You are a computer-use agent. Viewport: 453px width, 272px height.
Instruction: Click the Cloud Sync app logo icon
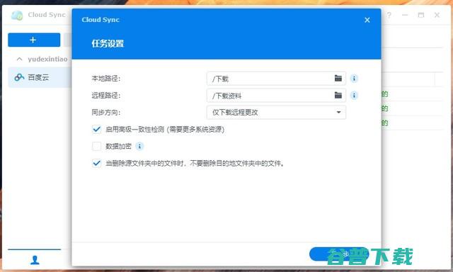click(x=17, y=15)
